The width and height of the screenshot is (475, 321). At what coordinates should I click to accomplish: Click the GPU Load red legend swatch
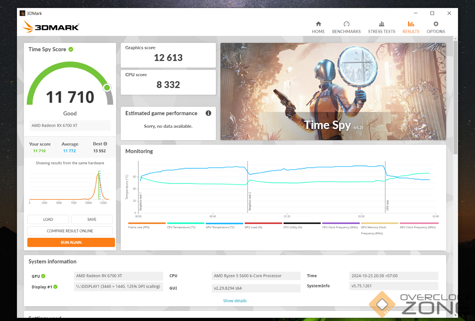pyautogui.click(x=263, y=223)
